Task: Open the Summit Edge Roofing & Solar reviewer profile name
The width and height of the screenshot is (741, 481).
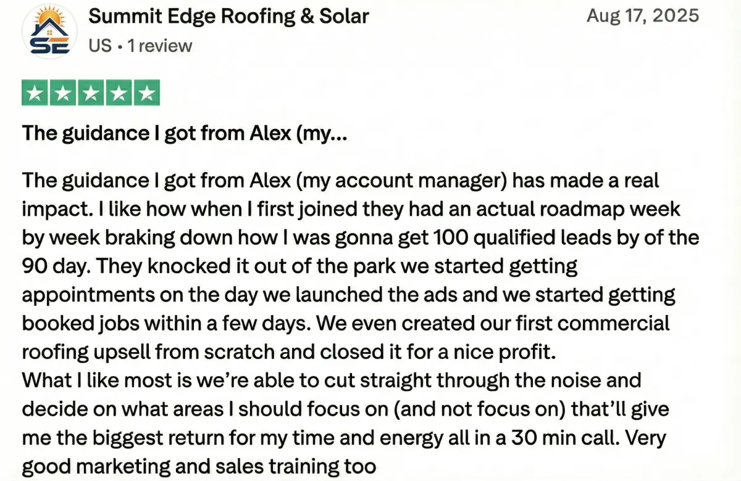Action: tap(228, 16)
